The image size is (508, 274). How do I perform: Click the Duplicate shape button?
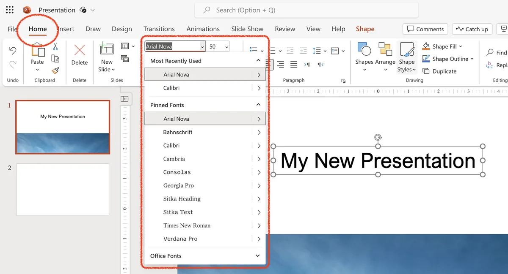(439, 71)
